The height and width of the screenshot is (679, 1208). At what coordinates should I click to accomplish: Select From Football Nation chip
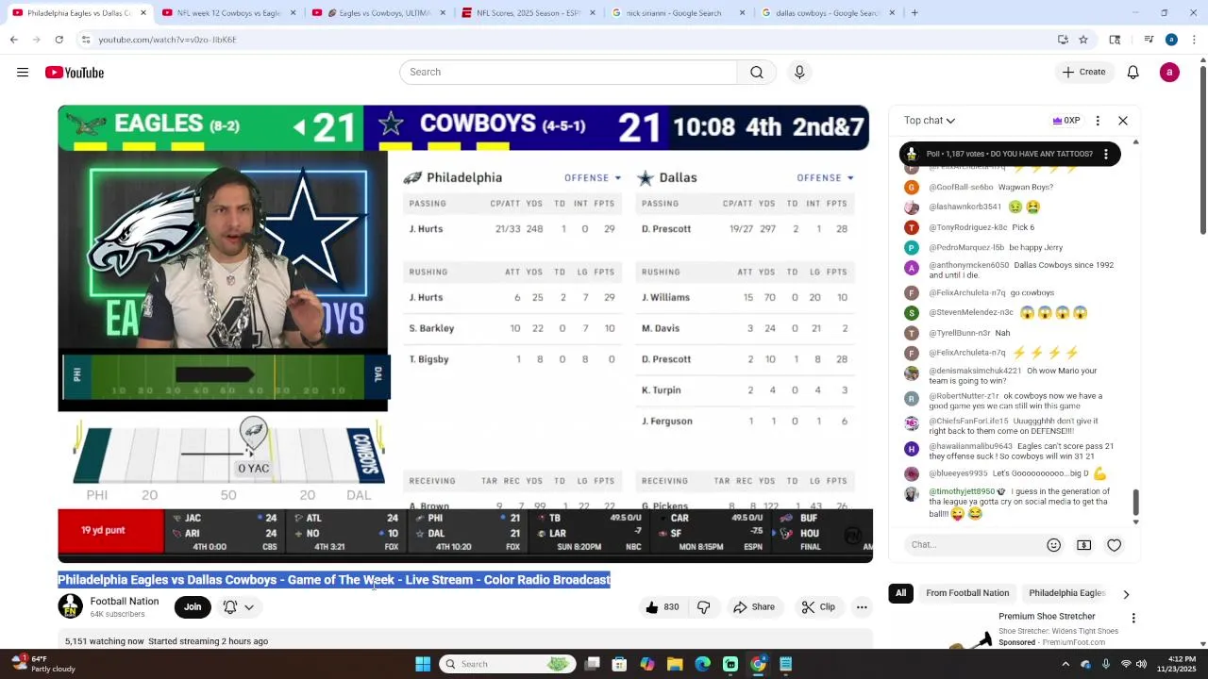pyautogui.click(x=967, y=593)
